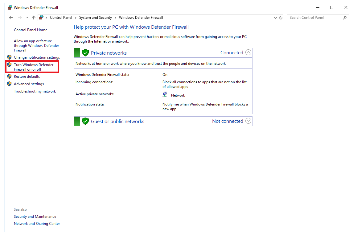The height and width of the screenshot is (236, 357).
Task: Click the Forward arrow navigation button
Action: tap(20, 18)
